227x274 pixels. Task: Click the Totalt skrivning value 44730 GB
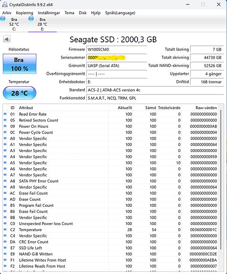[x=207, y=58]
